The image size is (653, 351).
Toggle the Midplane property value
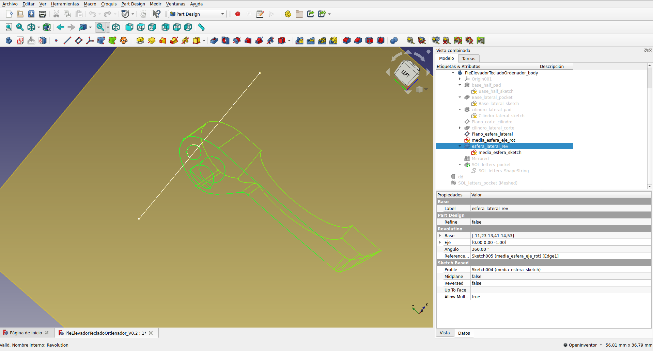[560, 276]
